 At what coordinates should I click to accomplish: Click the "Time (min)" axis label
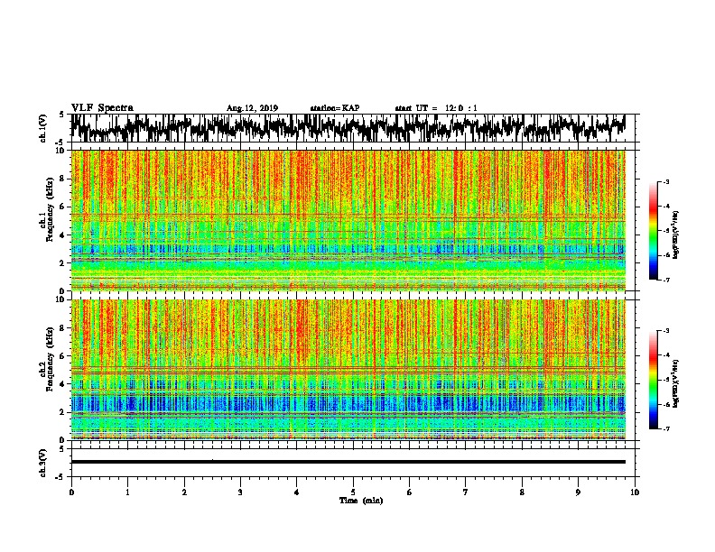(361, 501)
